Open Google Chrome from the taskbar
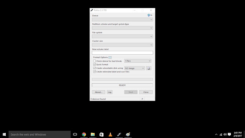The height and width of the screenshot is (138, 245). point(84,135)
